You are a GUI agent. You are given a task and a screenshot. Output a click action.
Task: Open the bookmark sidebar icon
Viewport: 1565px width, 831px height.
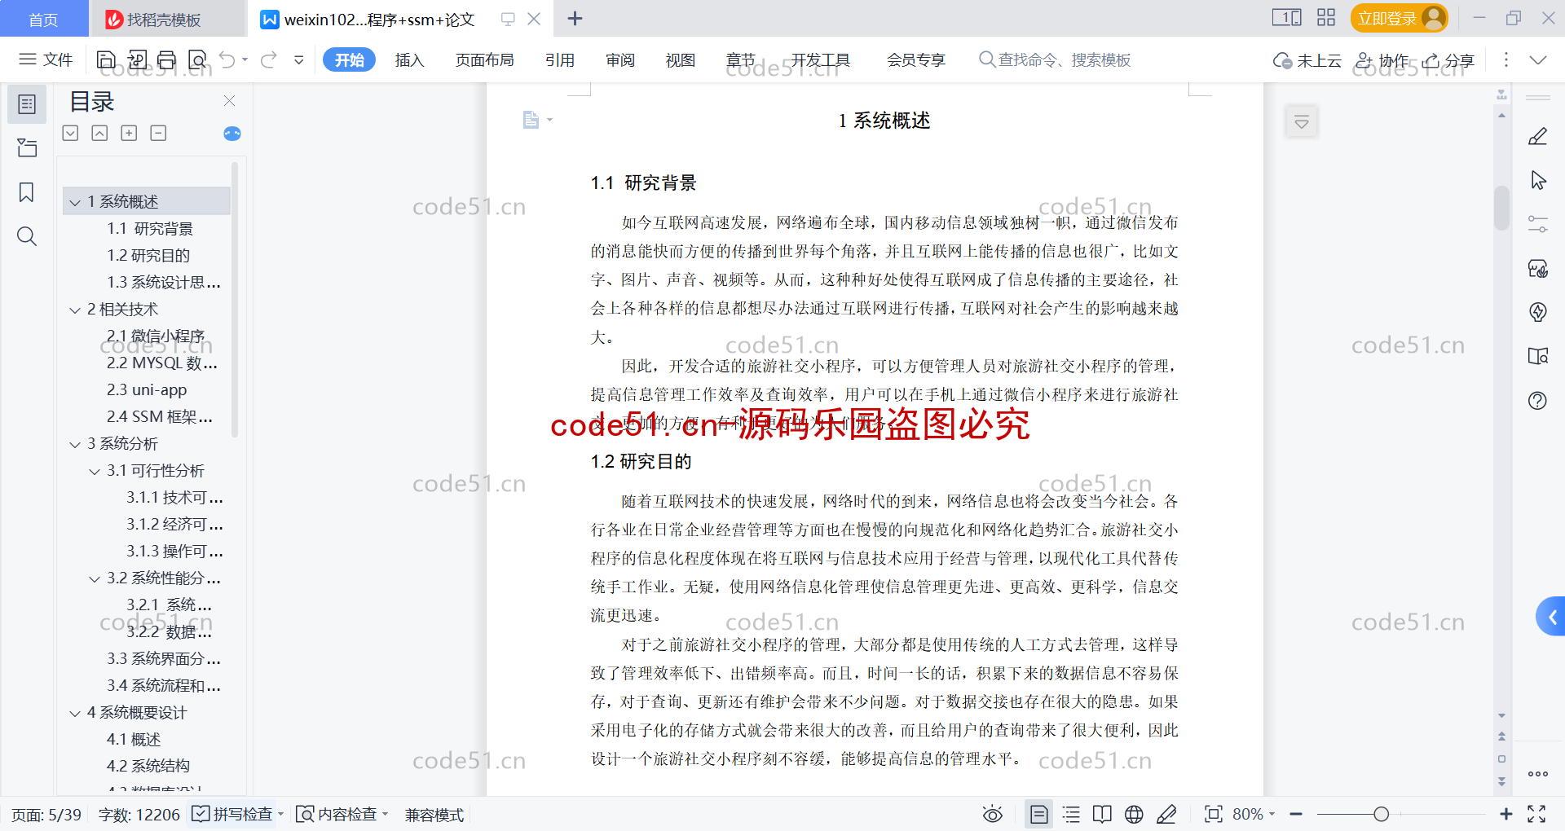pos(27,192)
